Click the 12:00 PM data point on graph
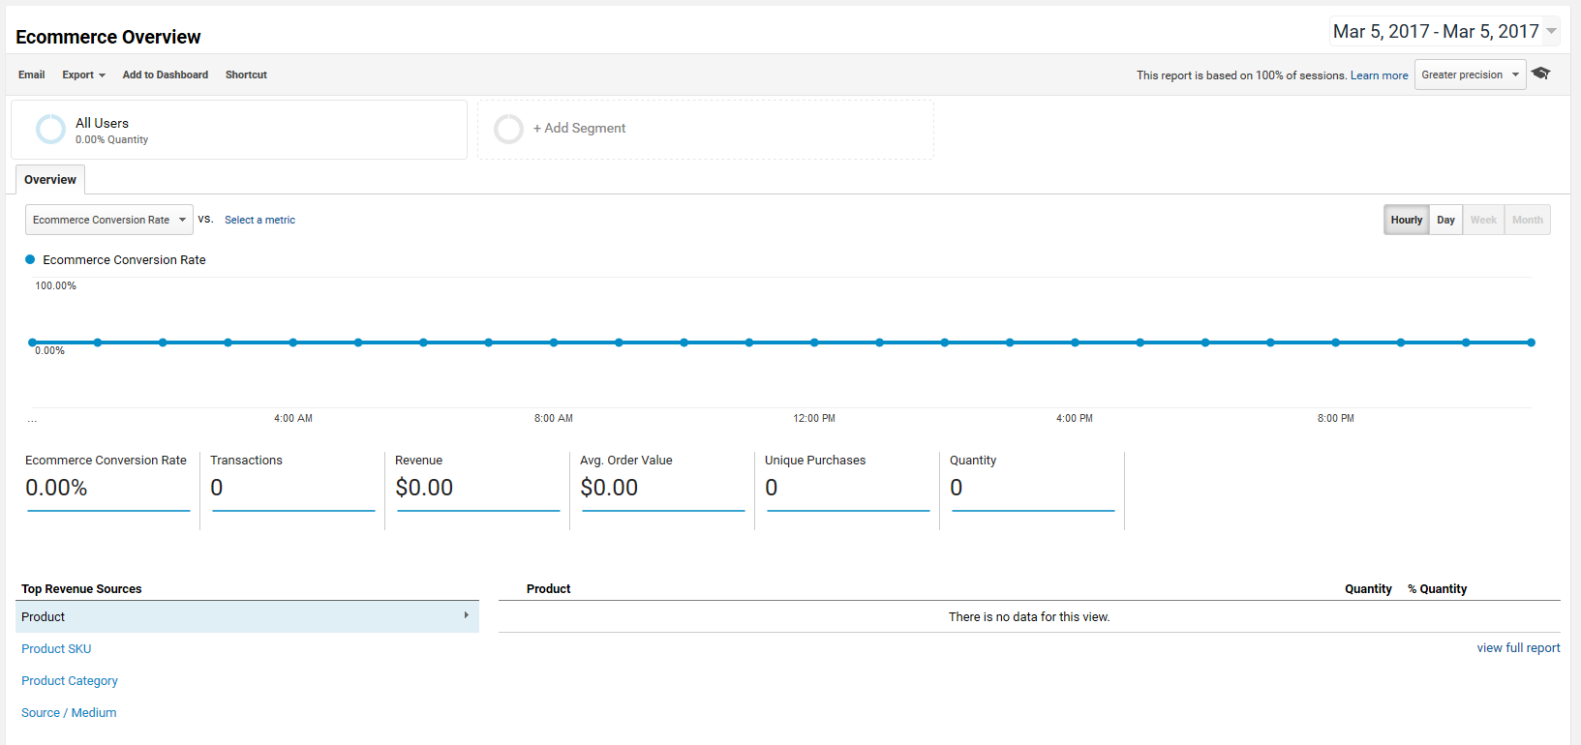 pos(814,343)
